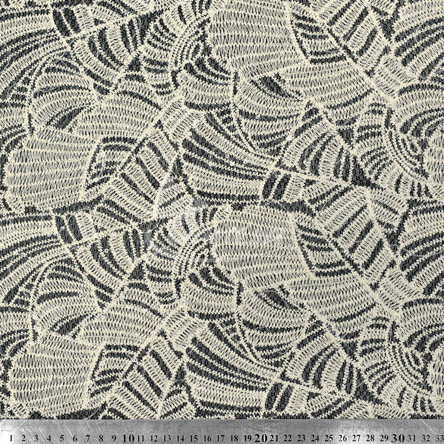Select number 18 on the ruler
The width and height of the screenshot is (444, 444).
[x=234, y=437]
